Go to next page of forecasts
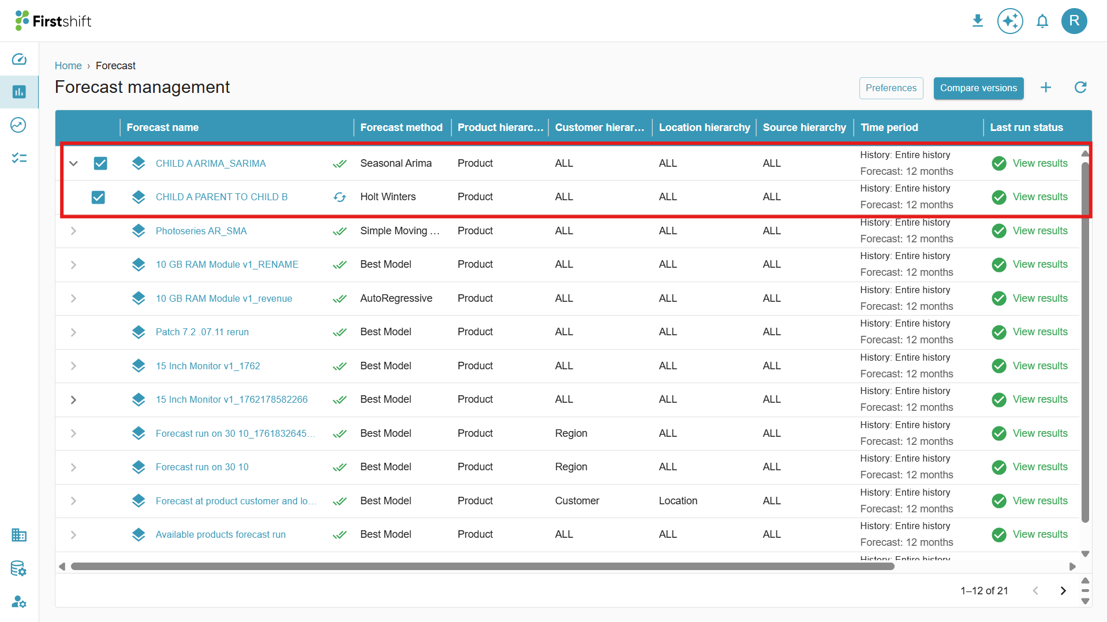The width and height of the screenshot is (1107, 622). coord(1063,591)
